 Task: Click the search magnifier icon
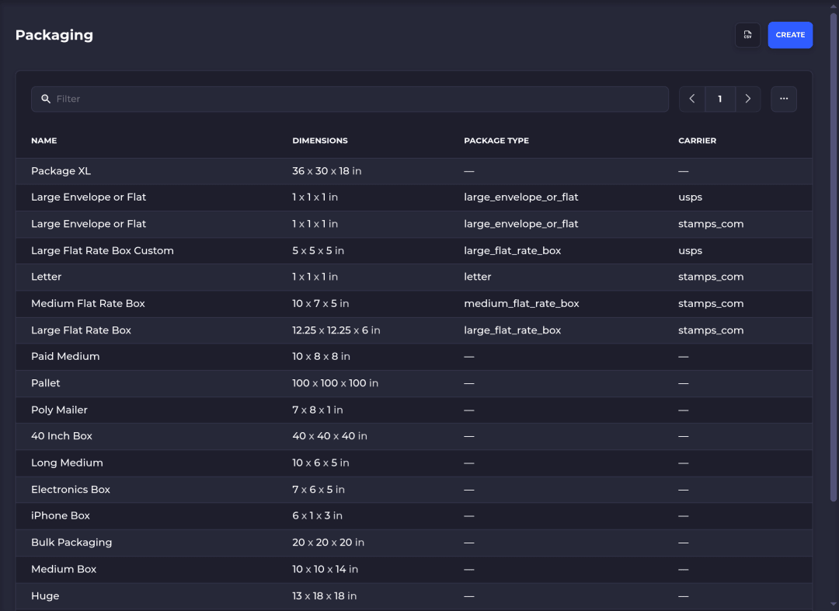tap(46, 99)
